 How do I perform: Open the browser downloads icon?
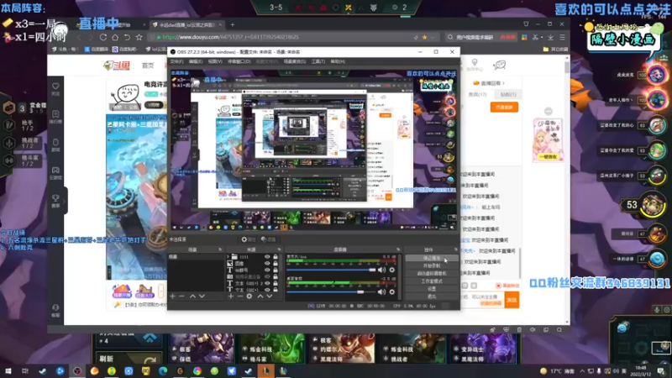(x=551, y=37)
